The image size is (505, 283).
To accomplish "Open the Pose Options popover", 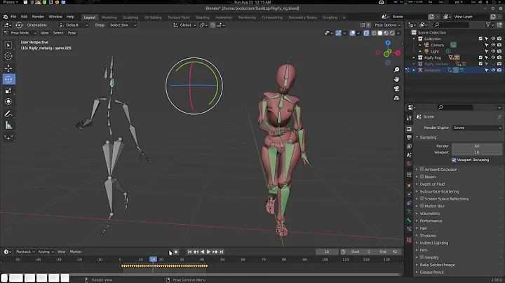I will 387,25.
